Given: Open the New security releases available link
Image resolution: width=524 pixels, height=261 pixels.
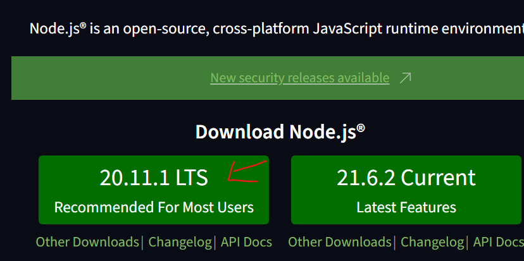Looking at the screenshot, I should click(x=300, y=78).
